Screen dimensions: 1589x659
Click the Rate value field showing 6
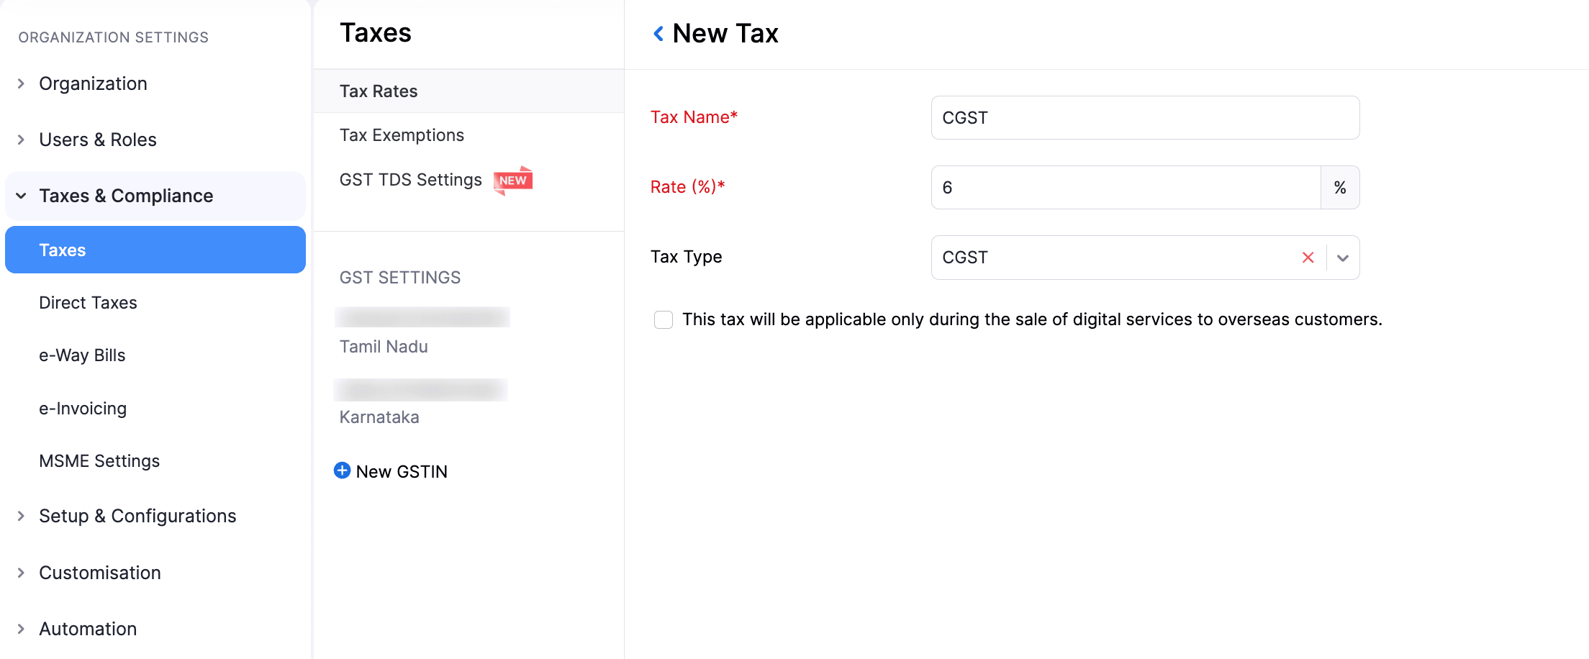(1125, 187)
